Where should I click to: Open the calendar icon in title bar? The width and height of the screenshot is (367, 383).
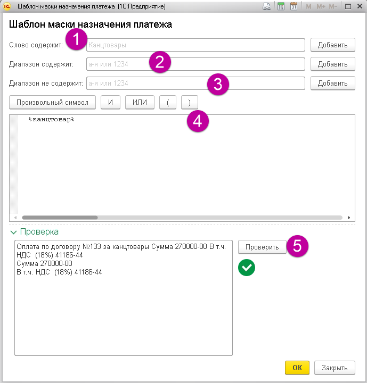(x=293, y=6)
